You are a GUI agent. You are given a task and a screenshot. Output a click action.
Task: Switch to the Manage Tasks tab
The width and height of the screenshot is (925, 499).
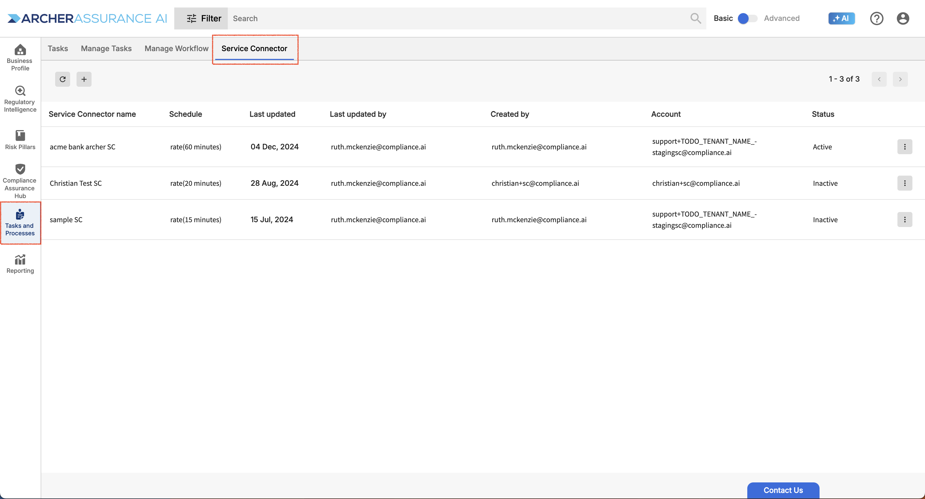[106, 48]
